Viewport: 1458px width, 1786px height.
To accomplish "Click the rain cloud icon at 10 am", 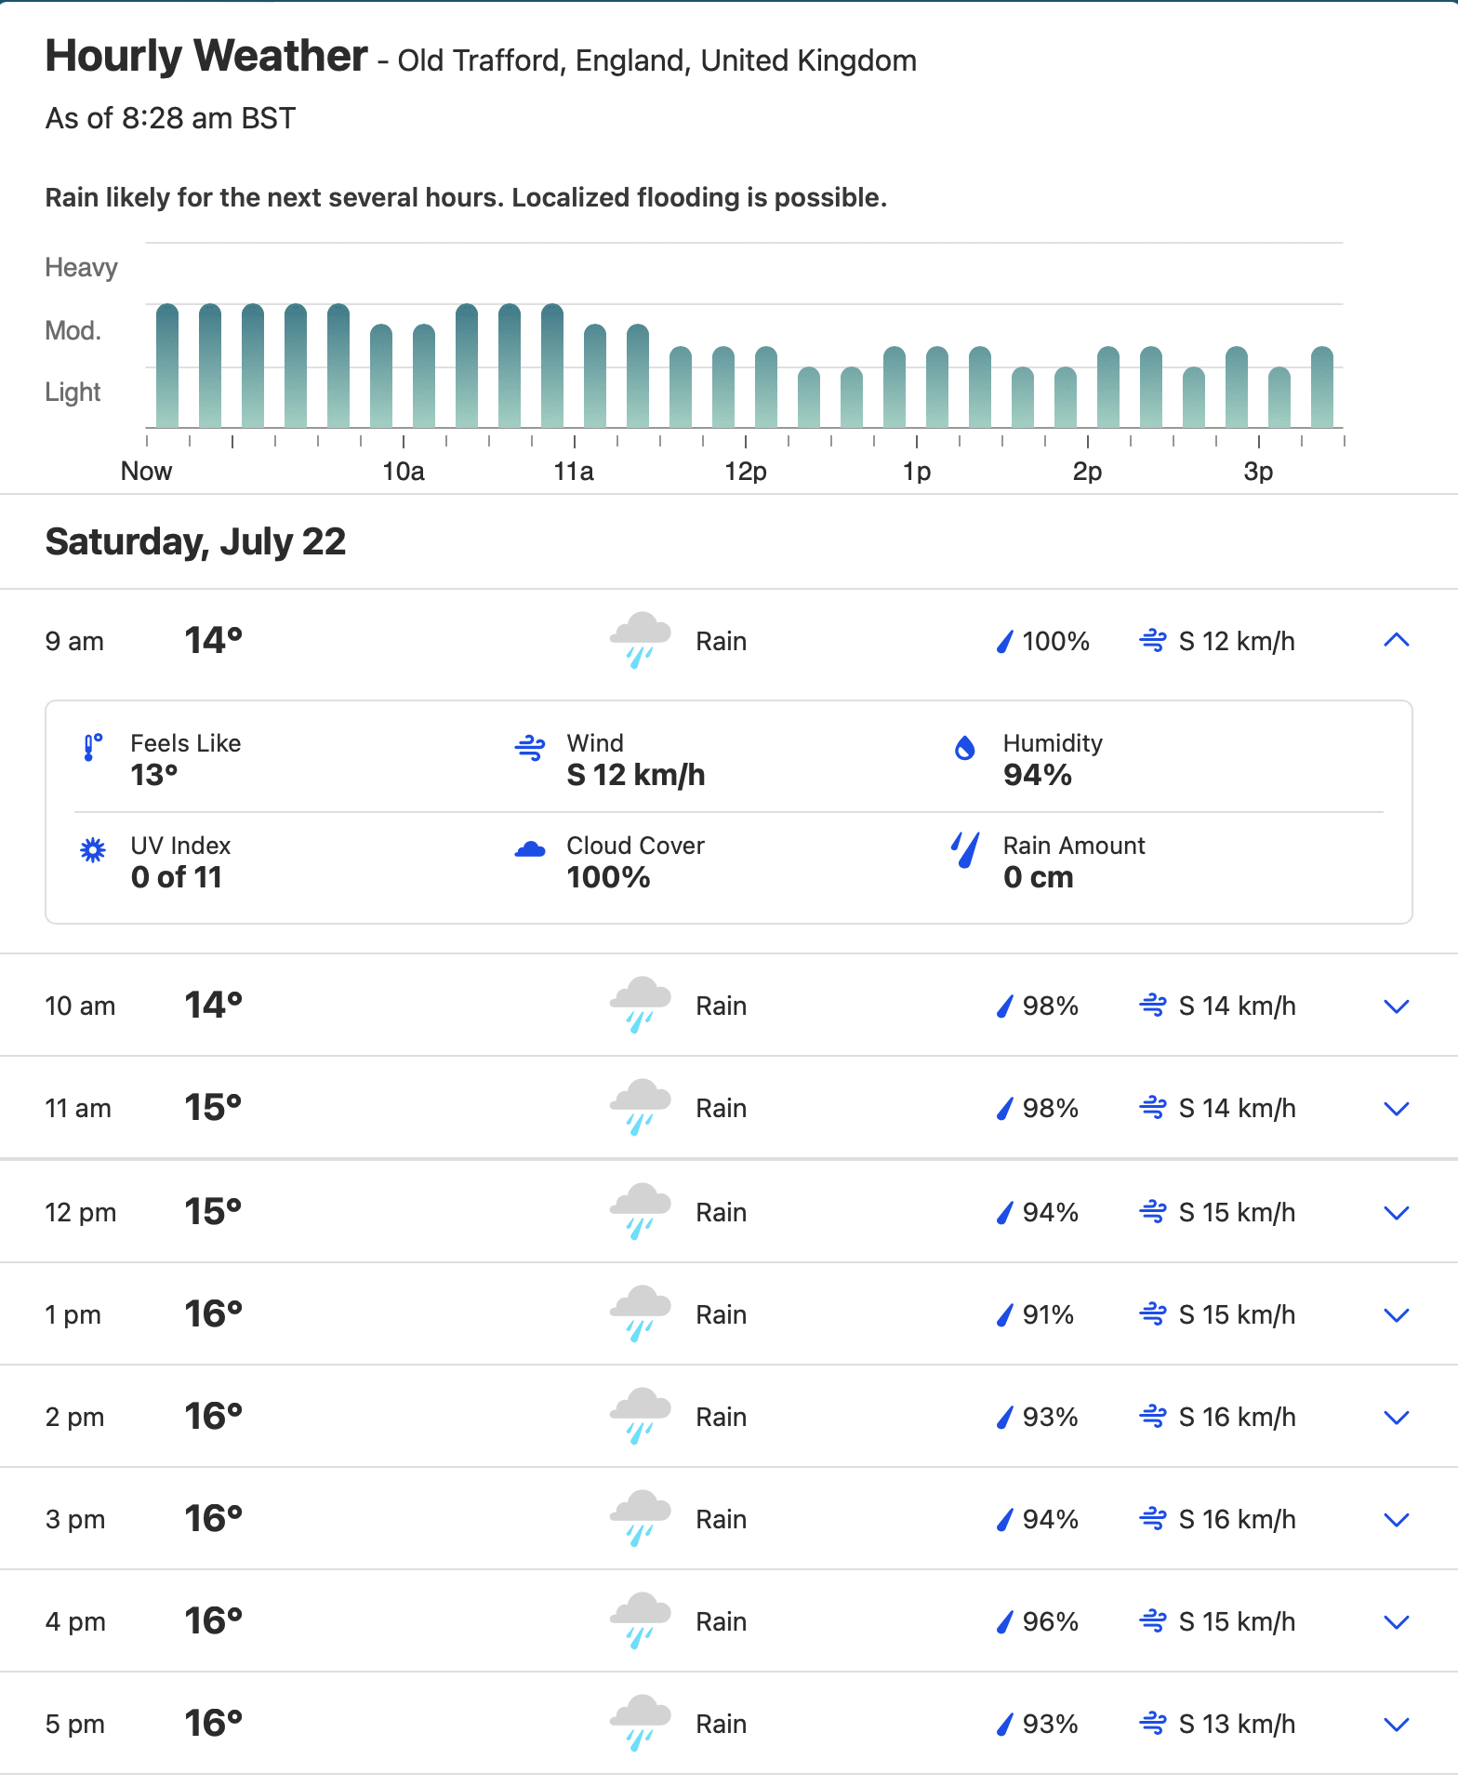I will coord(640,1006).
